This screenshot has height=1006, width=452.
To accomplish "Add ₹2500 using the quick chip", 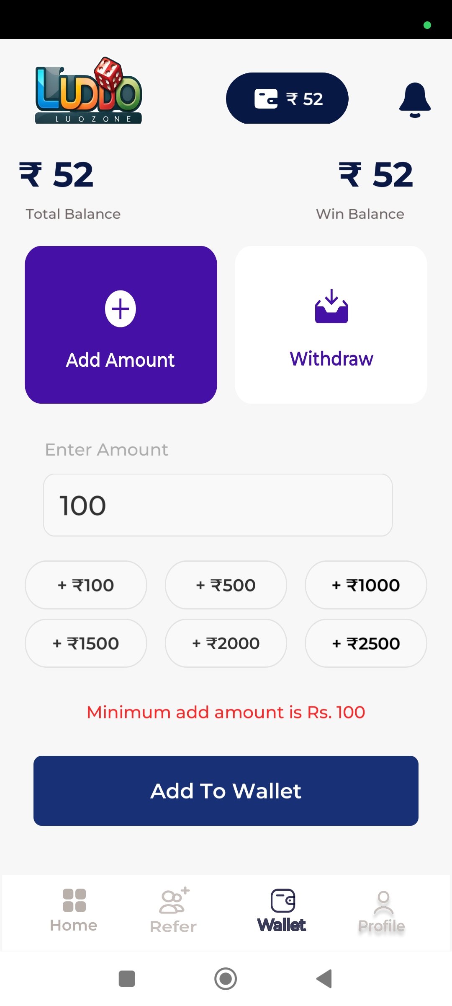I will coord(366,643).
